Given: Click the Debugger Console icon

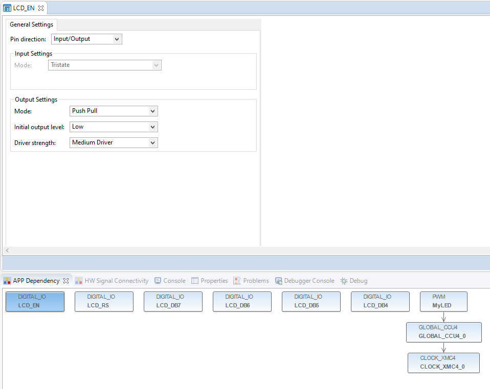Looking at the screenshot, I should tap(278, 281).
